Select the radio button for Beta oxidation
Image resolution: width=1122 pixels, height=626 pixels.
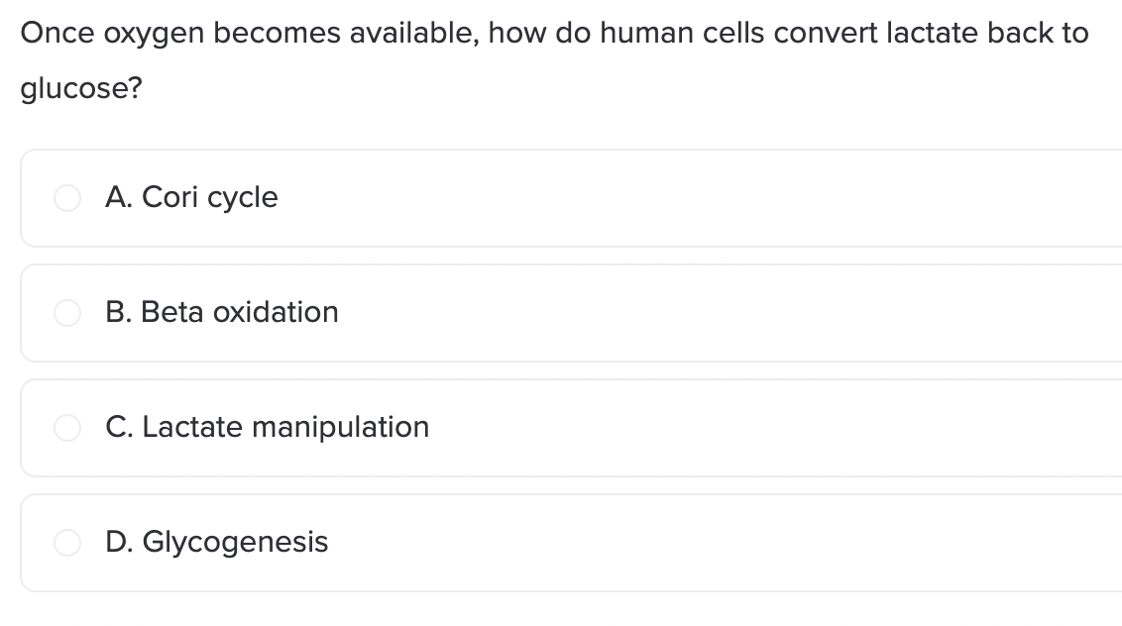67,313
